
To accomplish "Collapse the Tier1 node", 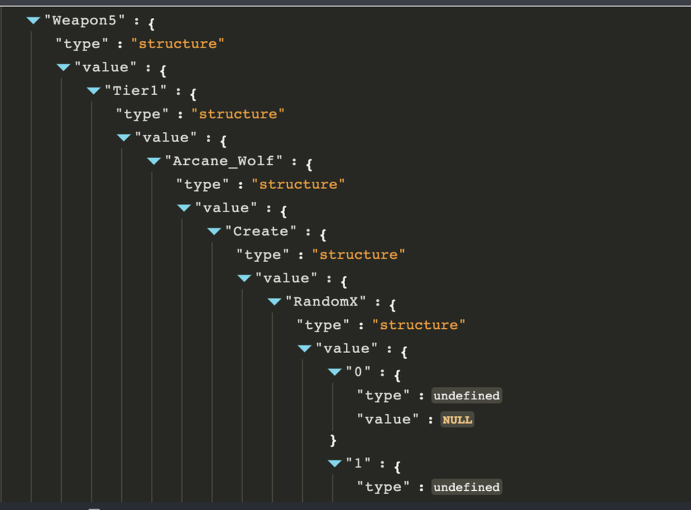I will tap(93, 90).
